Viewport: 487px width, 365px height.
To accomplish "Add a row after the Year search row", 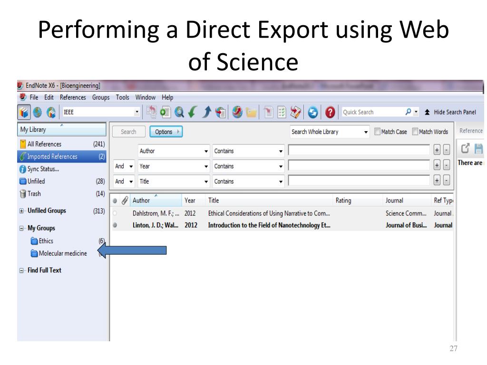I will pyautogui.click(x=437, y=165).
